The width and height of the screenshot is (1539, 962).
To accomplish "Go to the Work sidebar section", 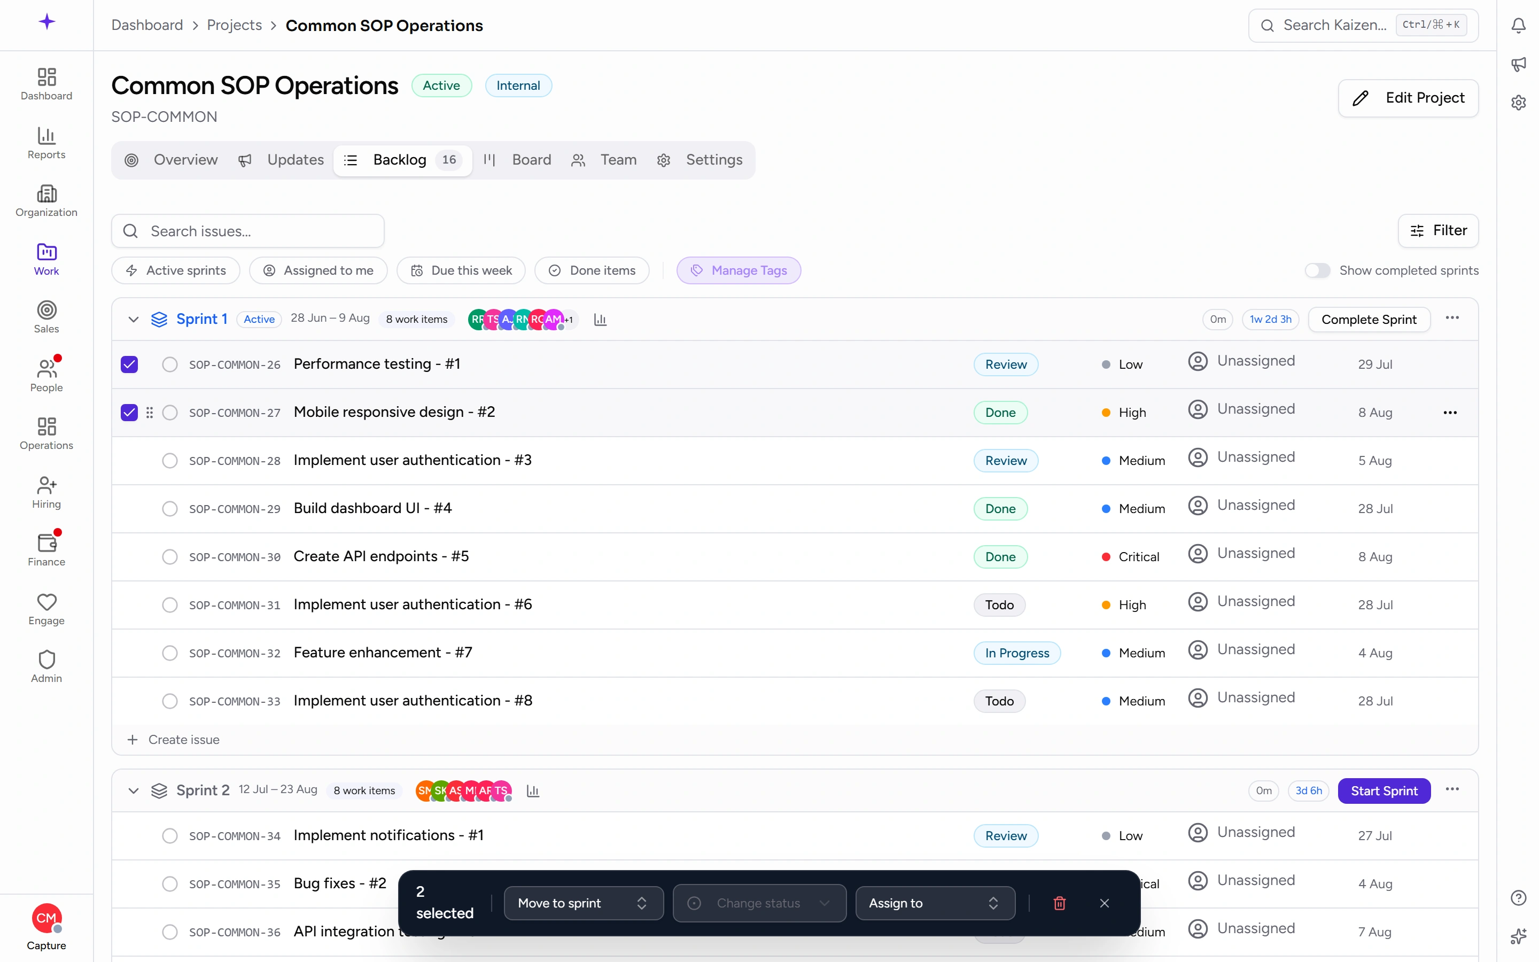I will pyautogui.click(x=46, y=260).
